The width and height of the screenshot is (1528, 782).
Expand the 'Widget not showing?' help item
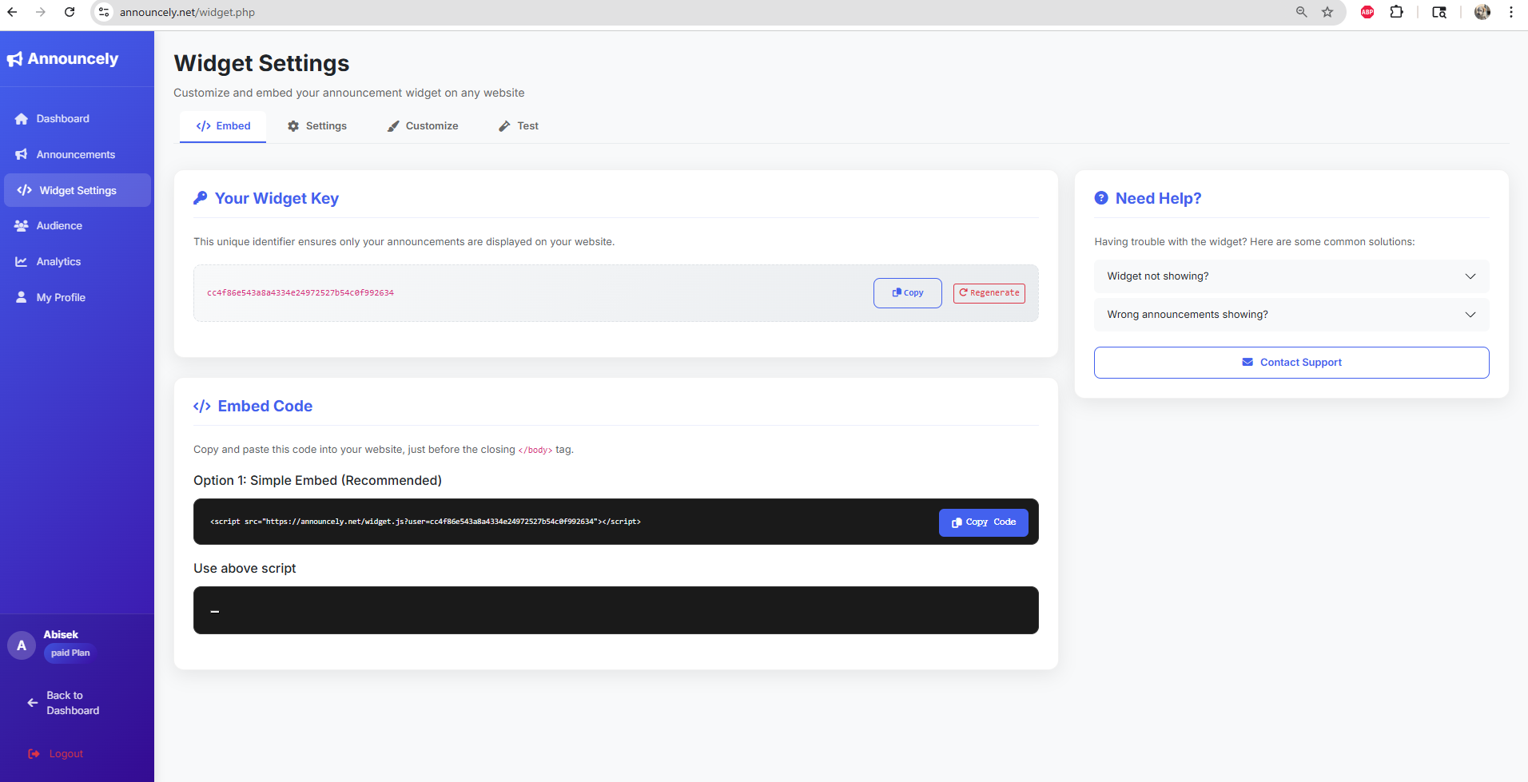(x=1291, y=276)
